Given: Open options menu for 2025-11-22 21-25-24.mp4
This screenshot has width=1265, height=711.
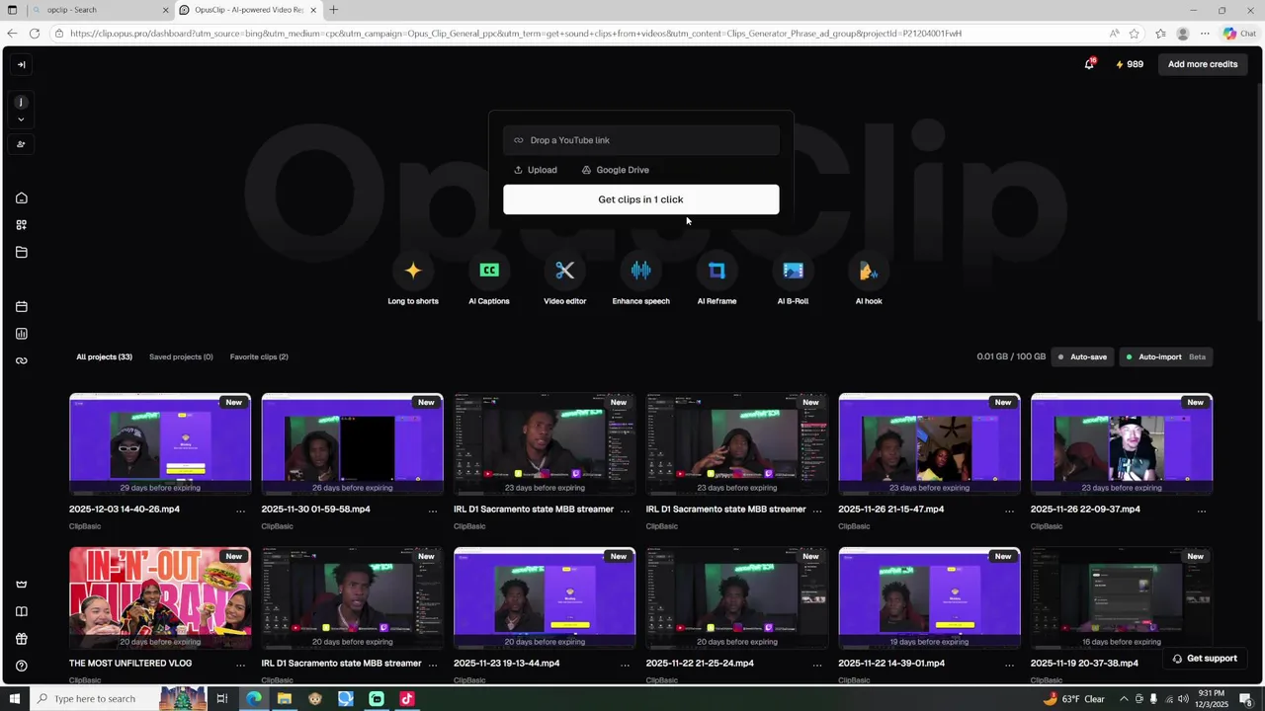Looking at the screenshot, I should point(817,665).
